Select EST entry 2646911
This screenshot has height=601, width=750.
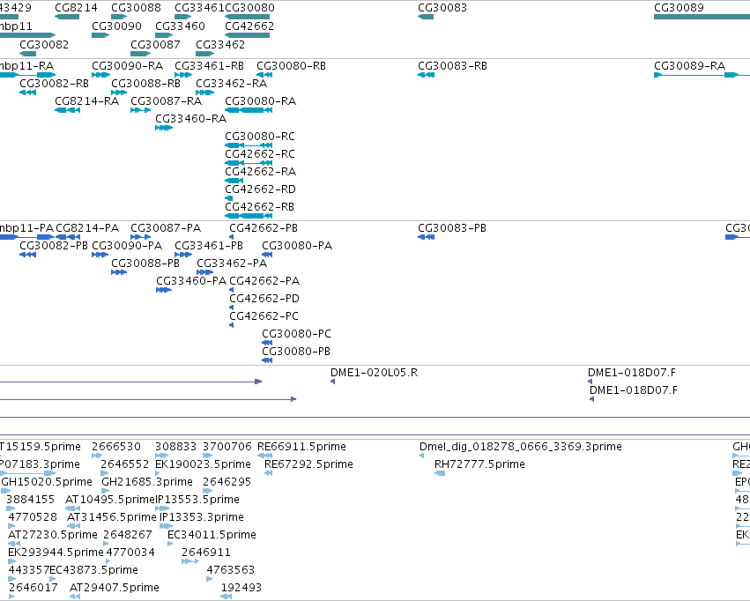coord(206,553)
